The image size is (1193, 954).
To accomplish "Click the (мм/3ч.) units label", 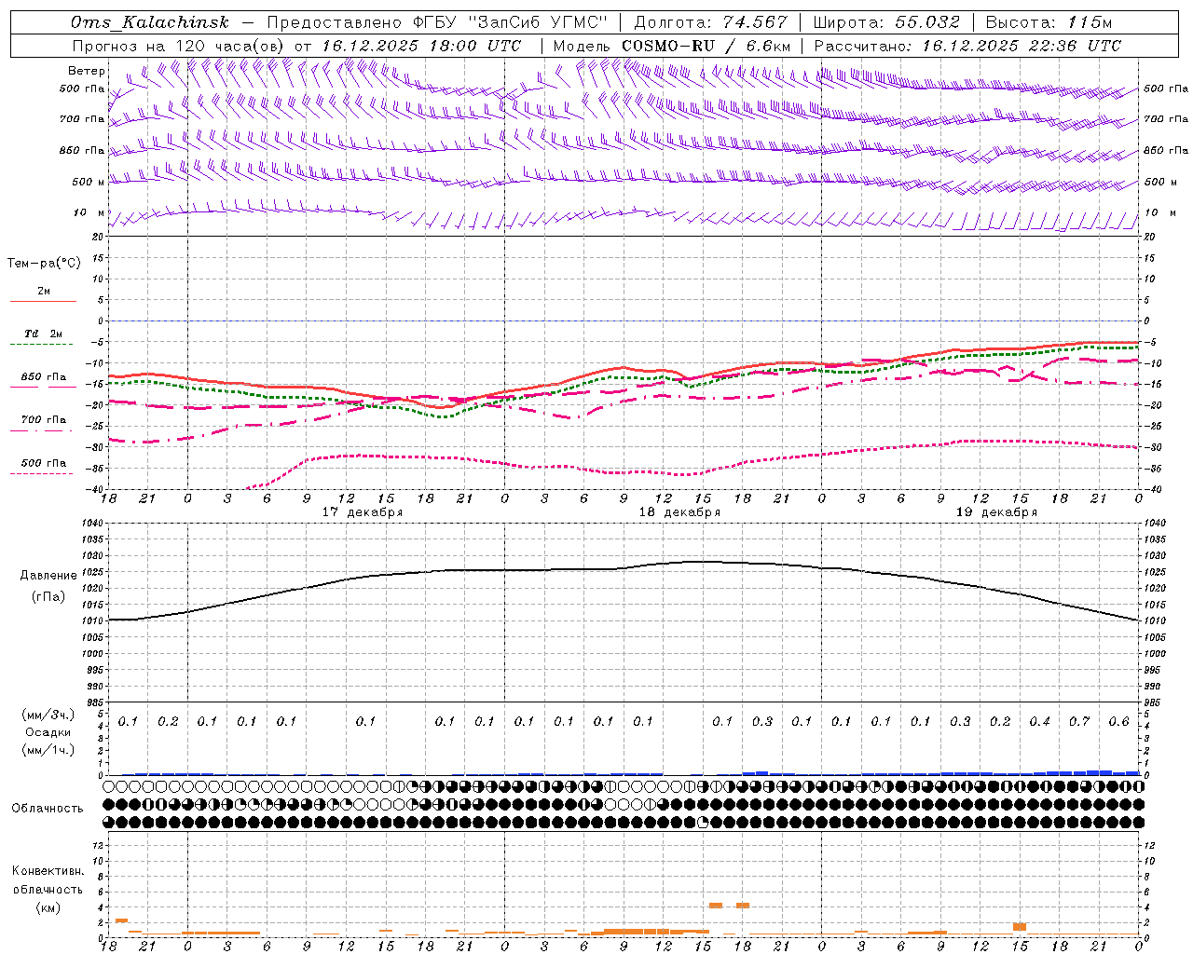I will click(48, 715).
